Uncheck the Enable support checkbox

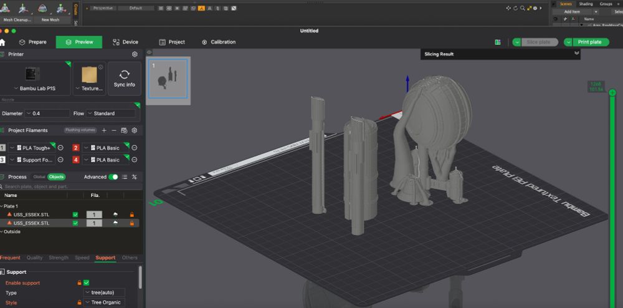click(x=87, y=283)
